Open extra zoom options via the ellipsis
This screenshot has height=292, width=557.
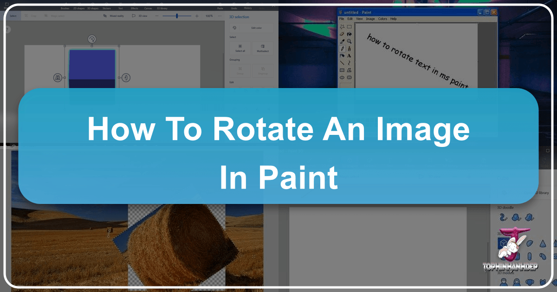tap(219, 15)
